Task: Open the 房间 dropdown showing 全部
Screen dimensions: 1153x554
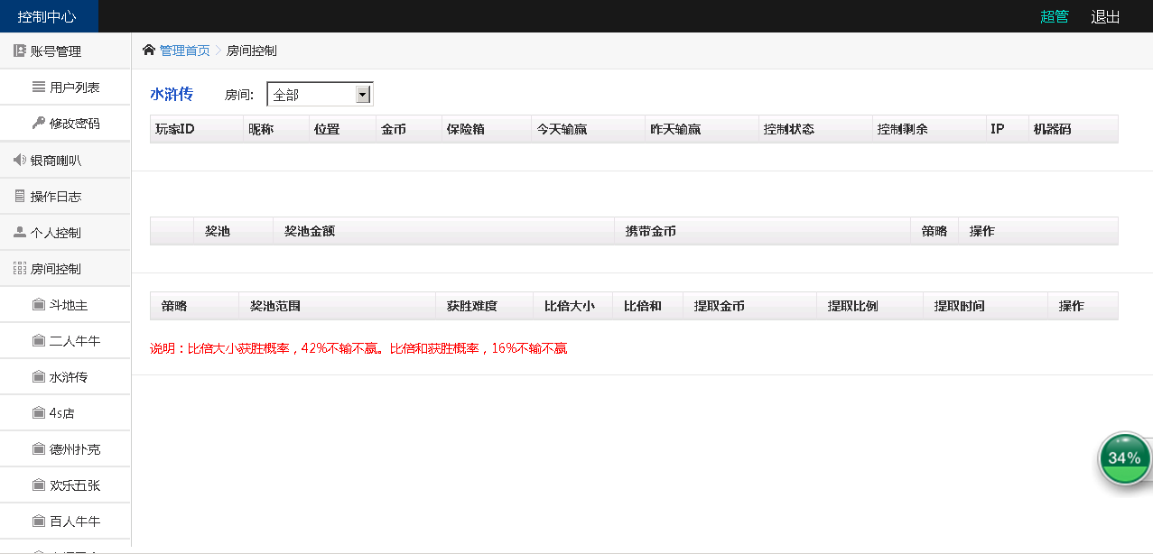Action: pyautogui.click(x=320, y=94)
